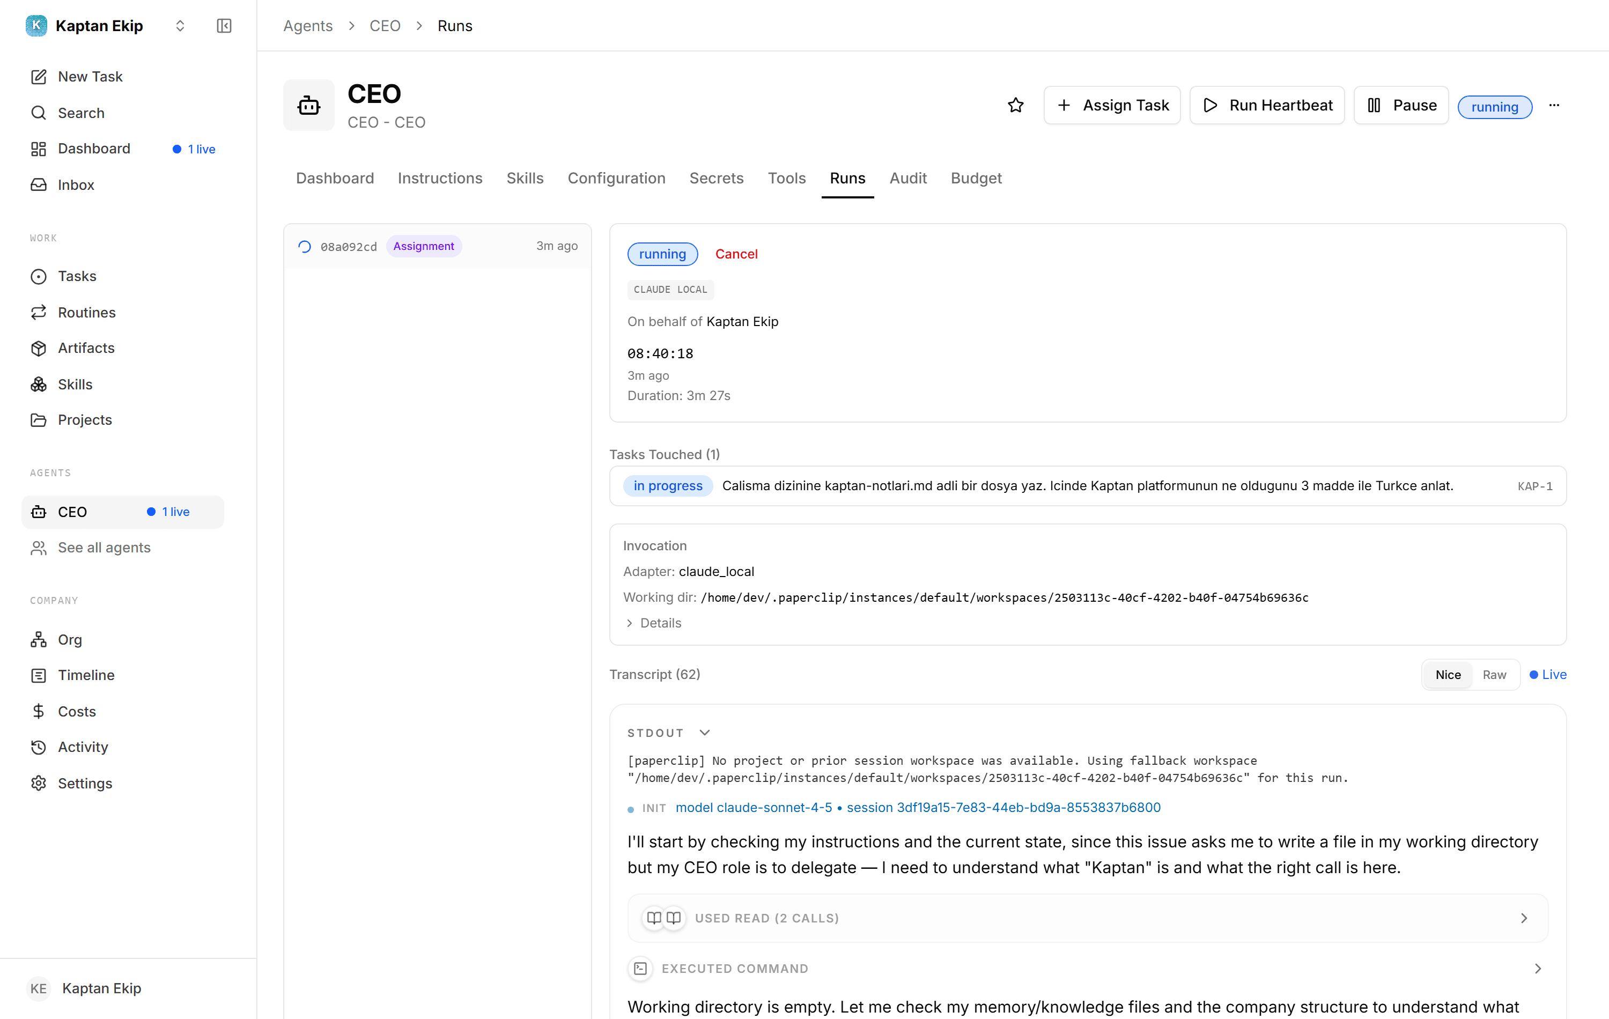Open the Kaptan Ekip workspace switcher
Image resolution: width=1609 pixels, height=1019 pixels.
106,25
